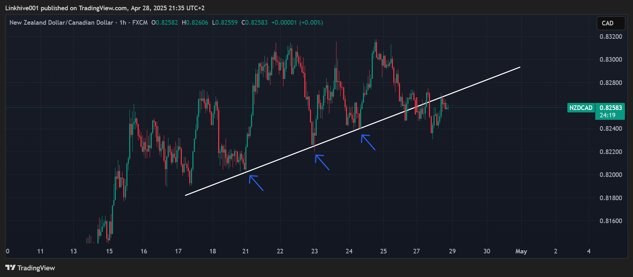The height and width of the screenshot is (277, 633).
Task: Select the 0.82200 price axis label
Action: (611, 152)
